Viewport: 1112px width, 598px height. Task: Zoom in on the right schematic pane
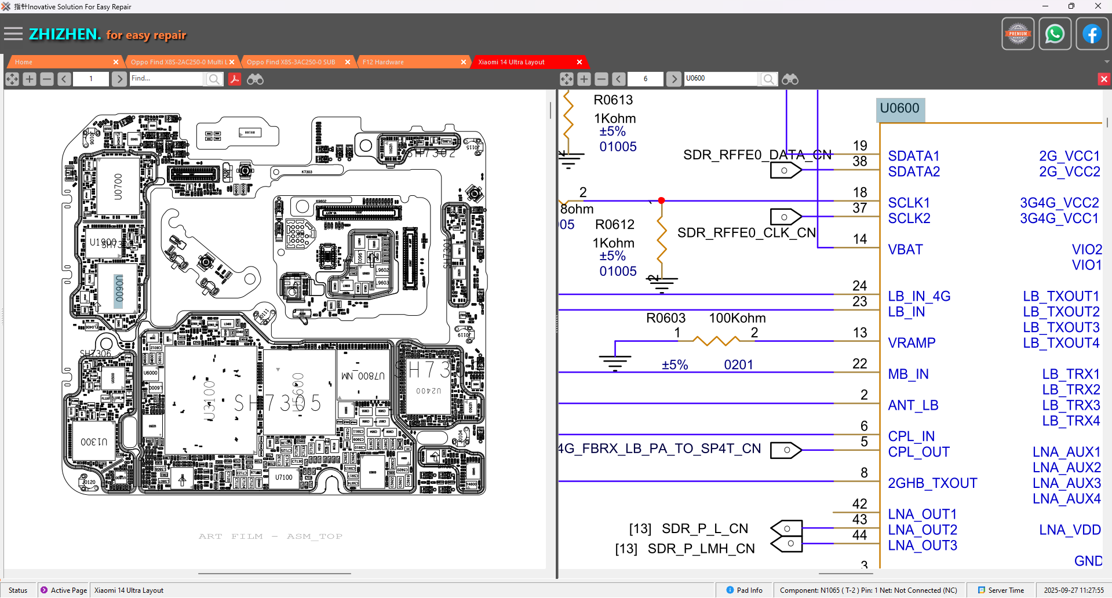584,79
